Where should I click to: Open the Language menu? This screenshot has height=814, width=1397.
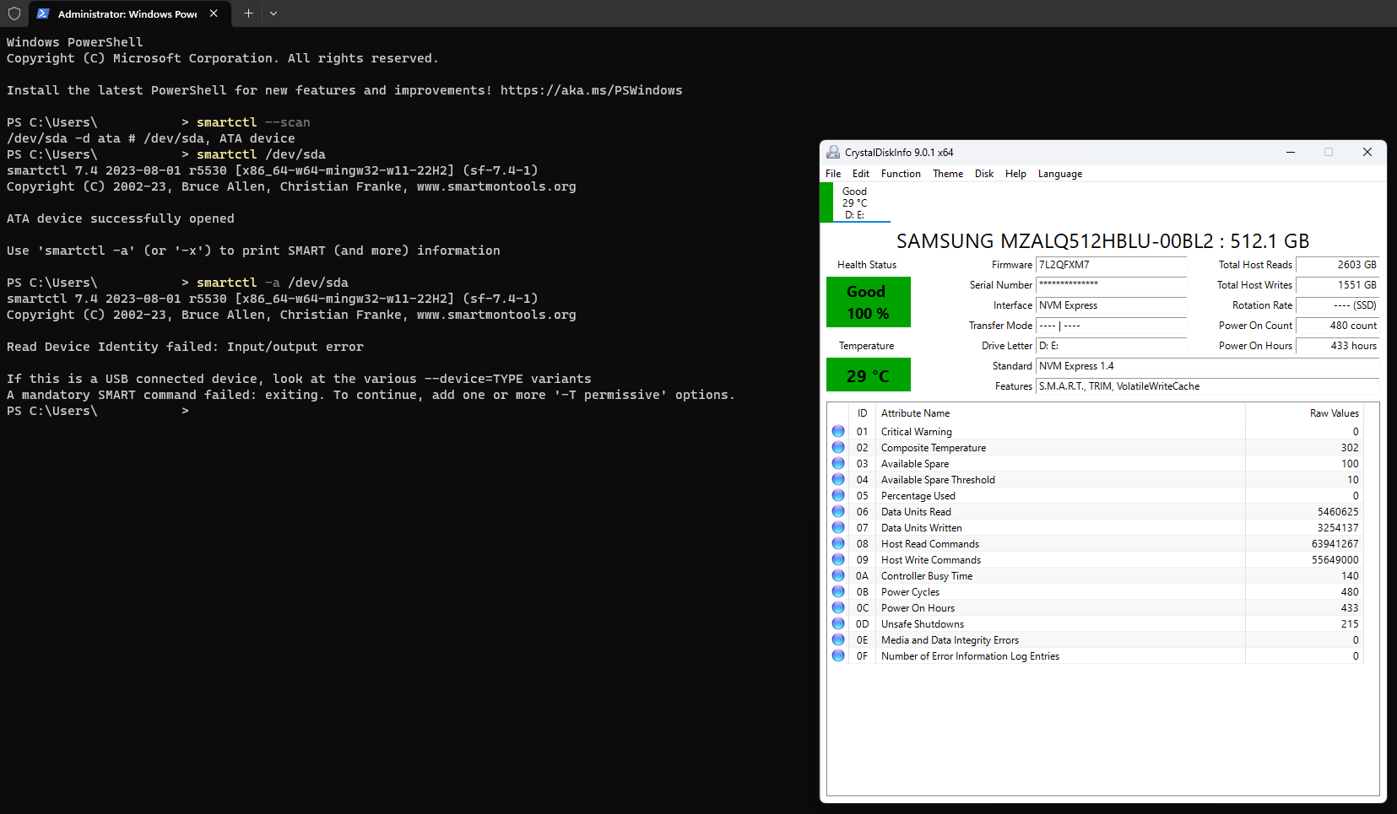pyautogui.click(x=1059, y=174)
